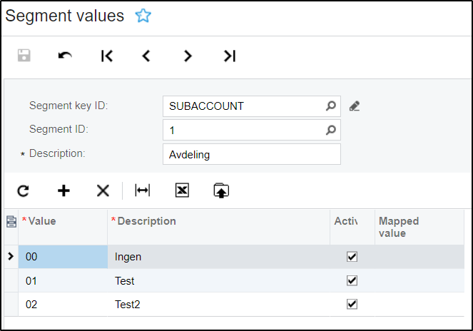This screenshot has width=473, height=331.
Task: Delete the selected grid row
Action: click(103, 190)
